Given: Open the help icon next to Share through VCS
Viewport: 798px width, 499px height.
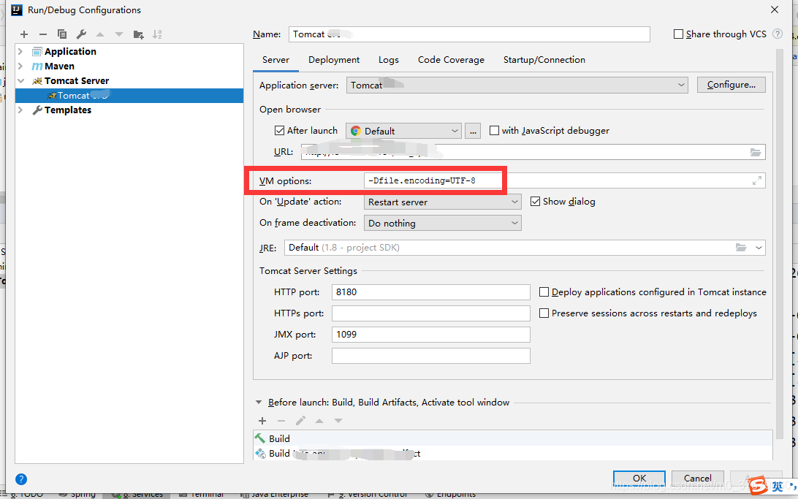Looking at the screenshot, I should coord(777,34).
